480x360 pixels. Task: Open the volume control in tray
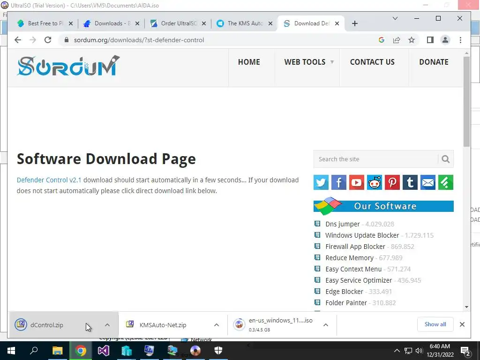[419, 351]
